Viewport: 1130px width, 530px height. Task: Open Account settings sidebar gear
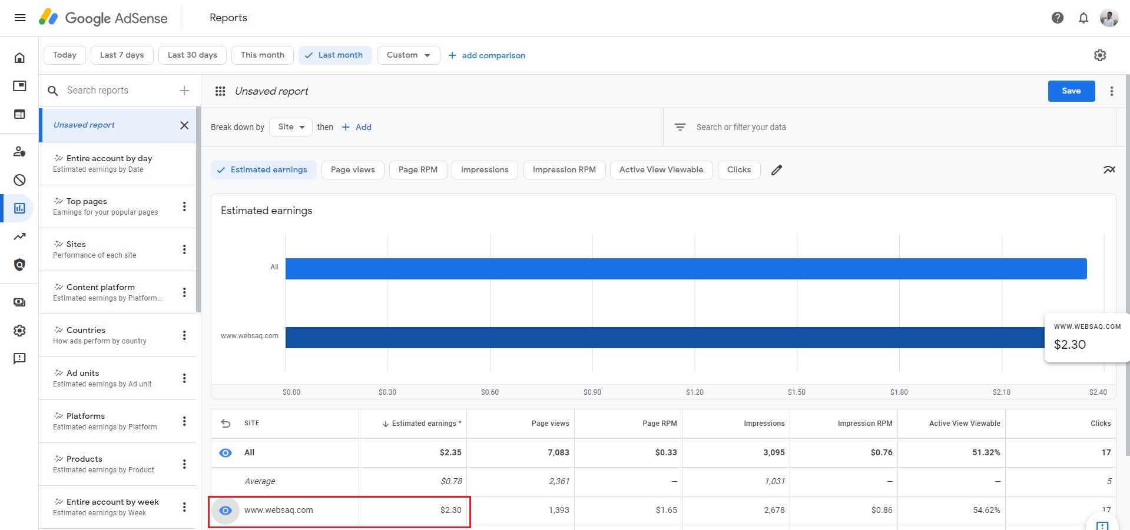tap(19, 331)
